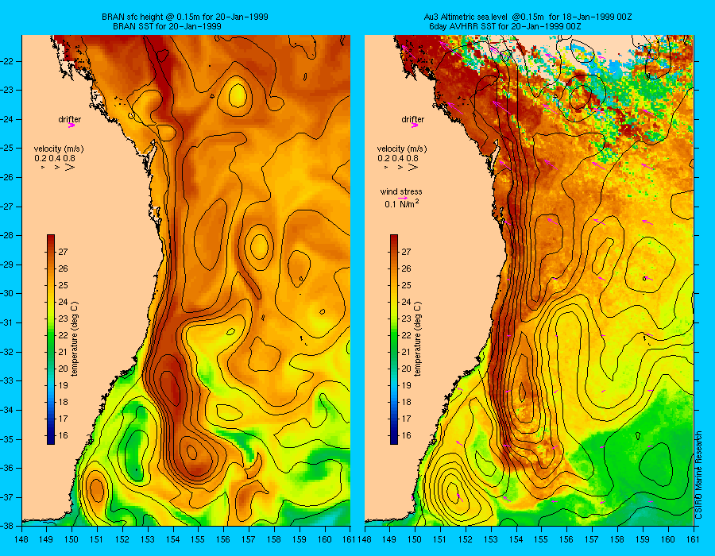715x556 pixels.
Task: Click the vertical "CSIRO Marine Research" credit text
Action: [698, 475]
